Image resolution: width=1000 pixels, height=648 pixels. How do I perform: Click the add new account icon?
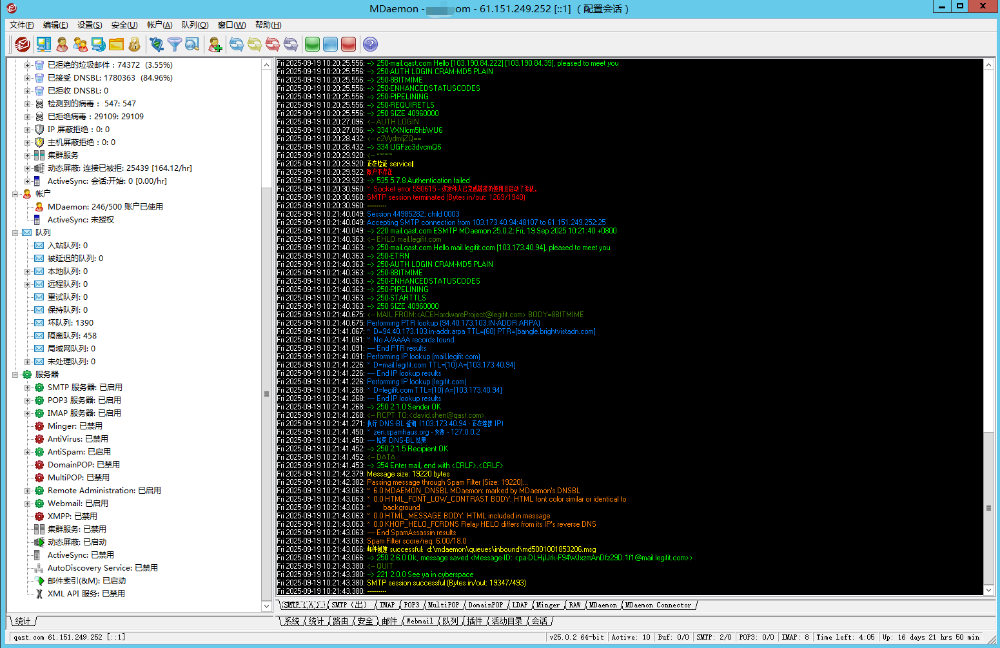click(215, 44)
